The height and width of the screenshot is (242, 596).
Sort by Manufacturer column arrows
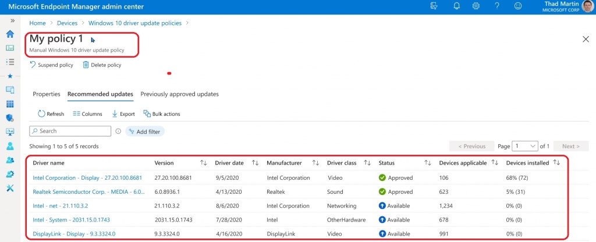click(315, 163)
